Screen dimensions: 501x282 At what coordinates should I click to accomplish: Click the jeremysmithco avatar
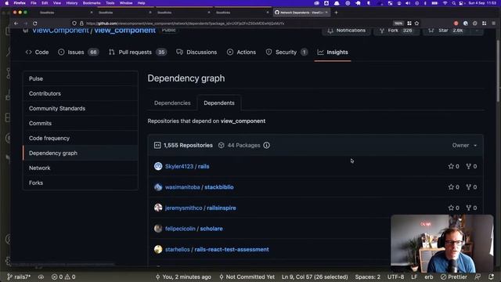tap(158, 208)
